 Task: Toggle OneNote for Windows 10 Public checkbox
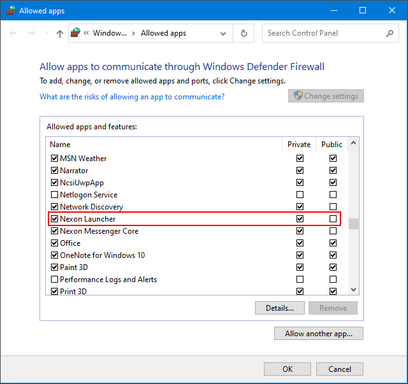[x=333, y=255]
